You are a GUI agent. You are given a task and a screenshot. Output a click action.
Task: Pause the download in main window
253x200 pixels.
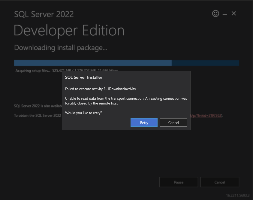179,182
